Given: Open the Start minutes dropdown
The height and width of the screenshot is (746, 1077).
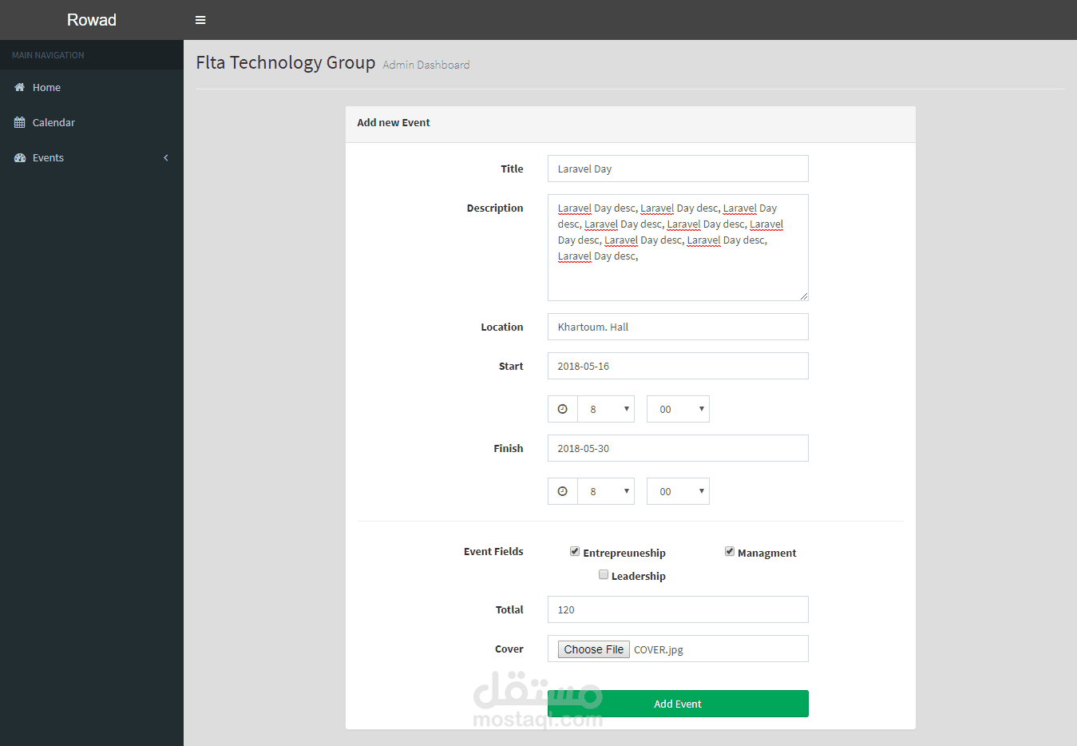Looking at the screenshot, I should pyautogui.click(x=678, y=409).
